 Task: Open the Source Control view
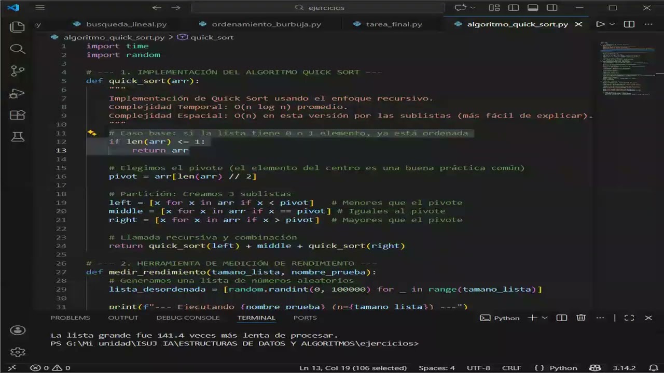(x=18, y=71)
